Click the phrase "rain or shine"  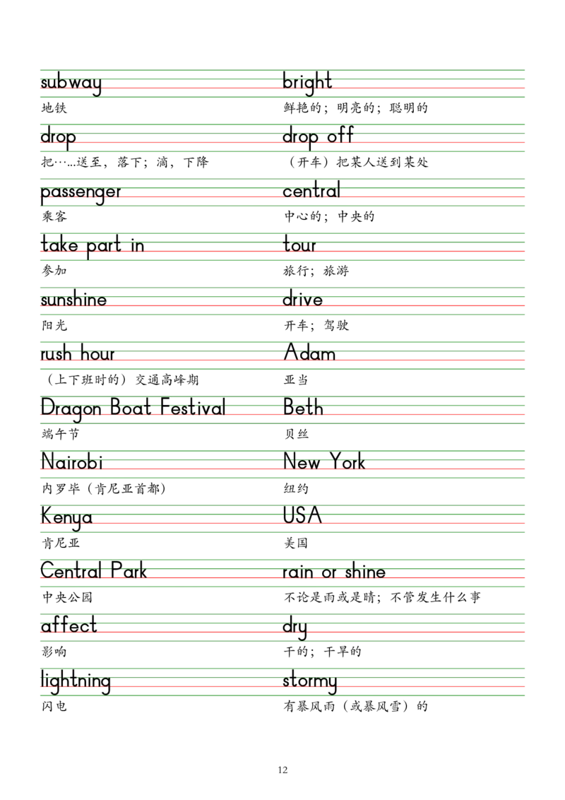coord(333,572)
